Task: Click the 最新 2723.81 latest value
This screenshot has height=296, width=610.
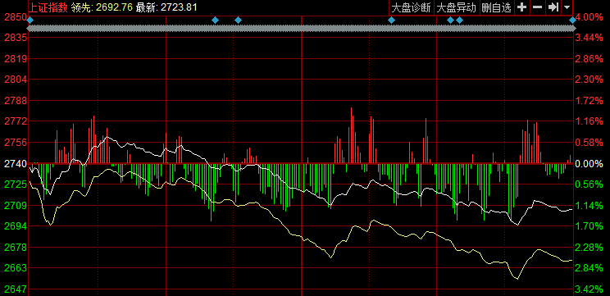Action: point(166,7)
